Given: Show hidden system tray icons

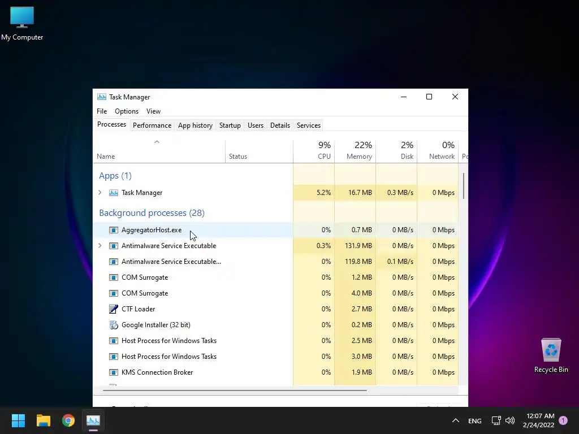Looking at the screenshot, I should (456, 420).
